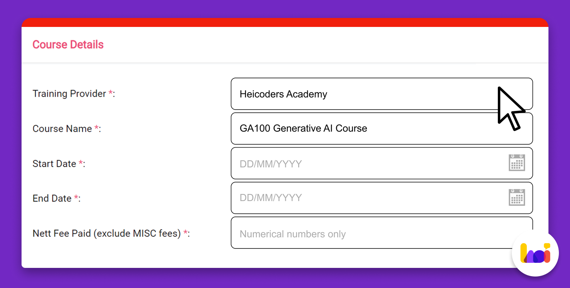Select the GA100 Generative AI Course text field
Image resolution: width=570 pixels, height=288 pixels.
[359, 128]
